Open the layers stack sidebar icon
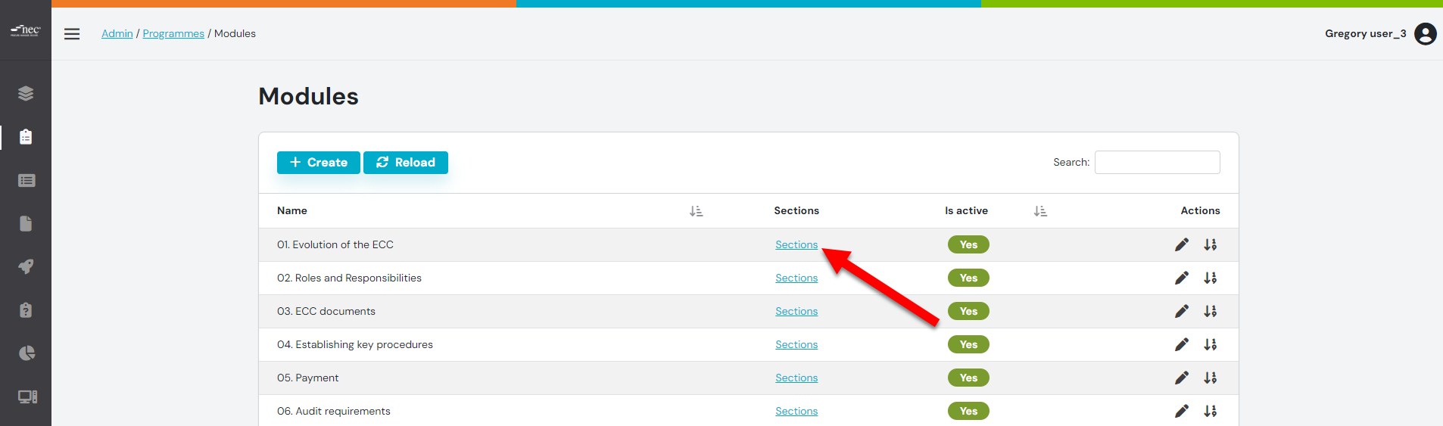This screenshot has height=426, width=1443. coord(26,93)
